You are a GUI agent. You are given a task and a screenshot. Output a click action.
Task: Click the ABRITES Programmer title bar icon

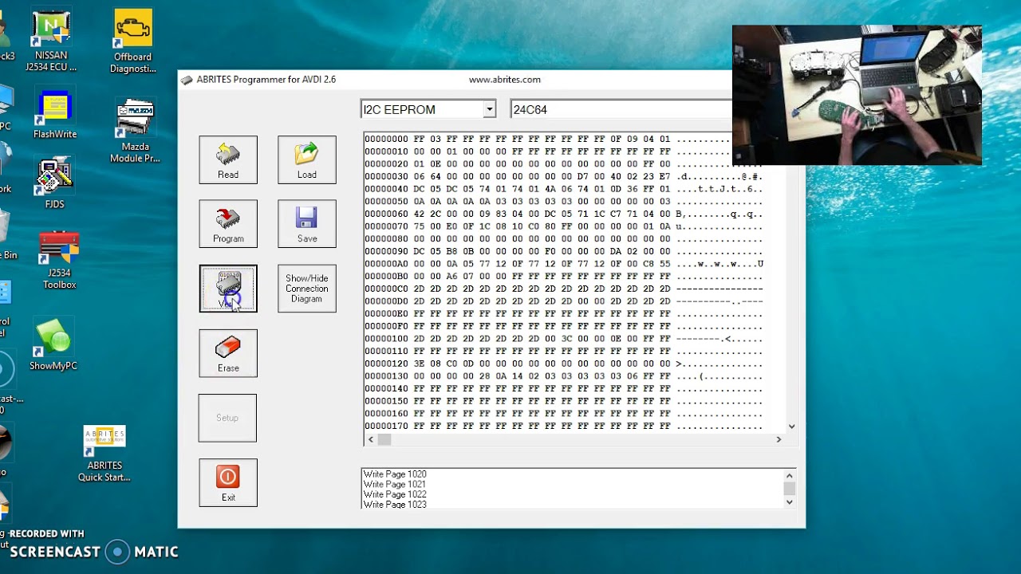[x=187, y=80]
